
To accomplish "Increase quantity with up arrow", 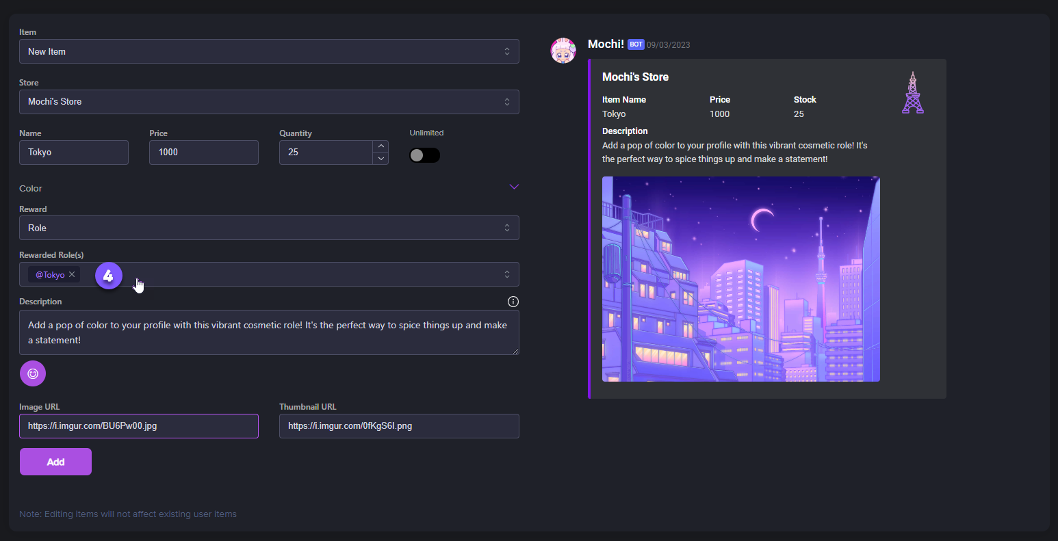I will (x=380, y=146).
